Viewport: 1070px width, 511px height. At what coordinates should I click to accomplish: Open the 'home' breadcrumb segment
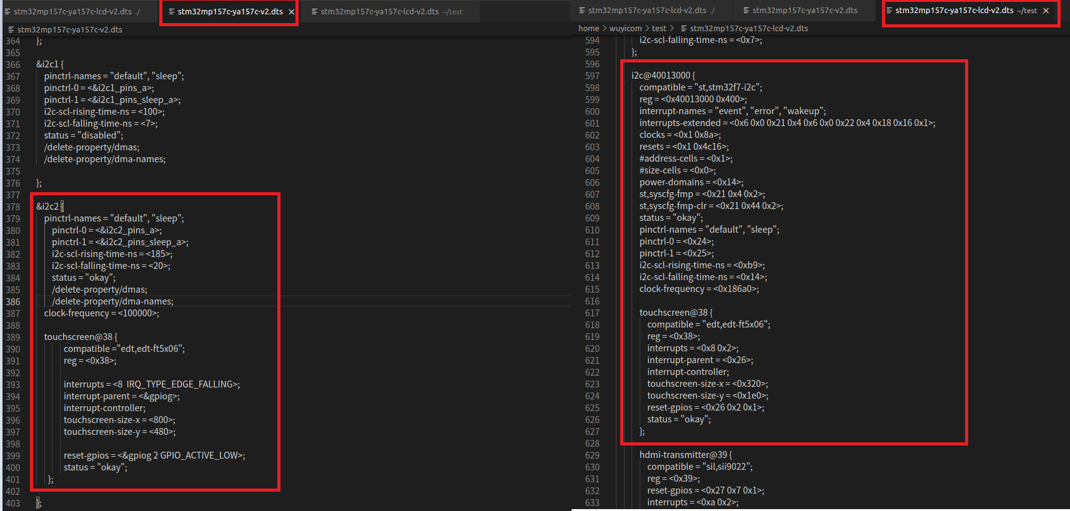pos(588,29)
